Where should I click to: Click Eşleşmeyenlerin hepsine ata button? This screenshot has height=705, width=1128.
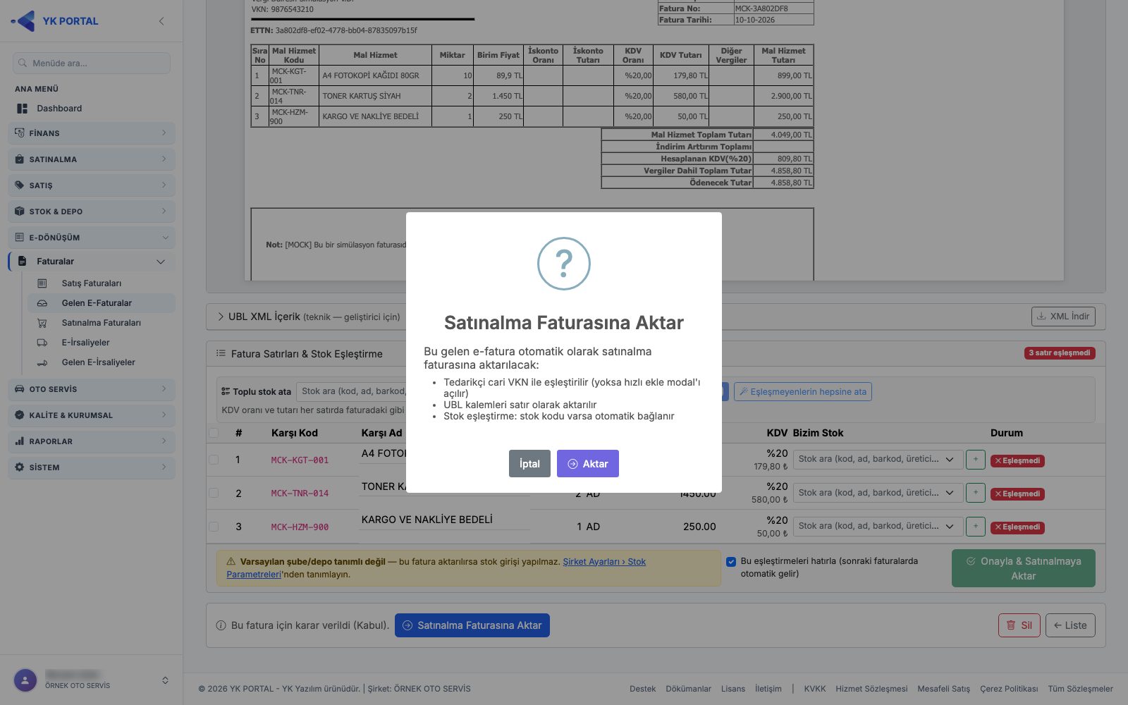pos(803,392)
